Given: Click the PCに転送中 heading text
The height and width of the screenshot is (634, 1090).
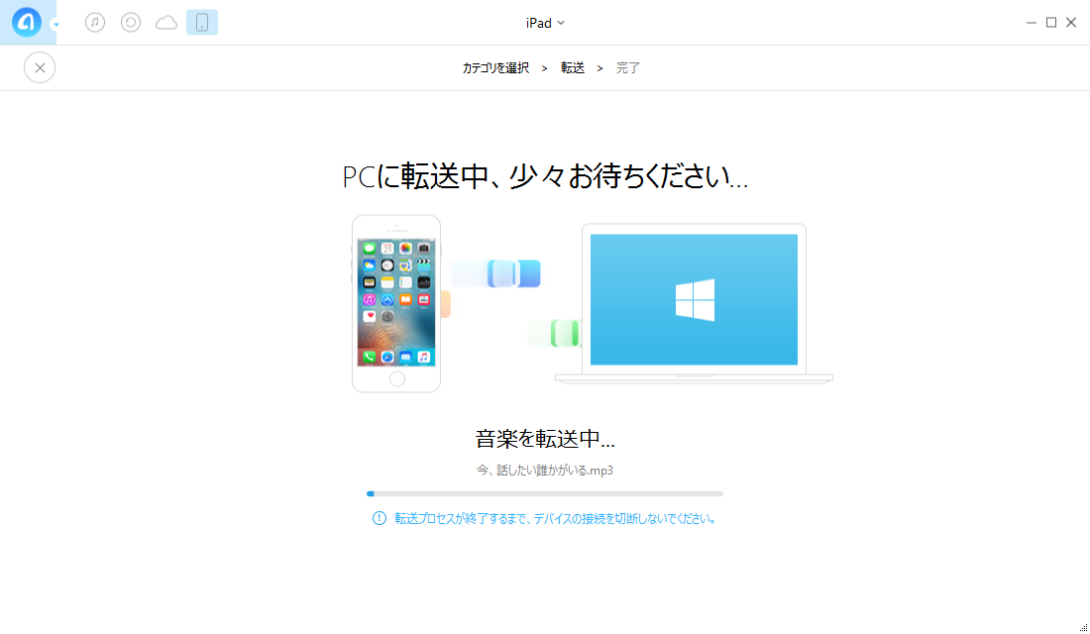Looking at the screenshot, I should point(545,176).
